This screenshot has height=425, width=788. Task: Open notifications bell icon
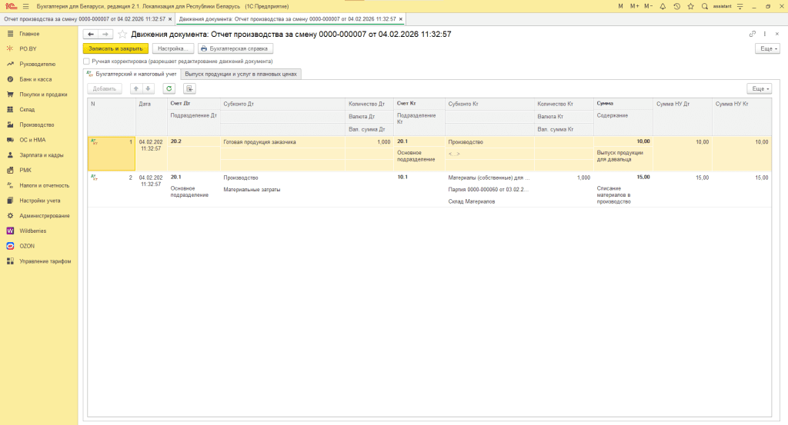click(x=663, y=6)
